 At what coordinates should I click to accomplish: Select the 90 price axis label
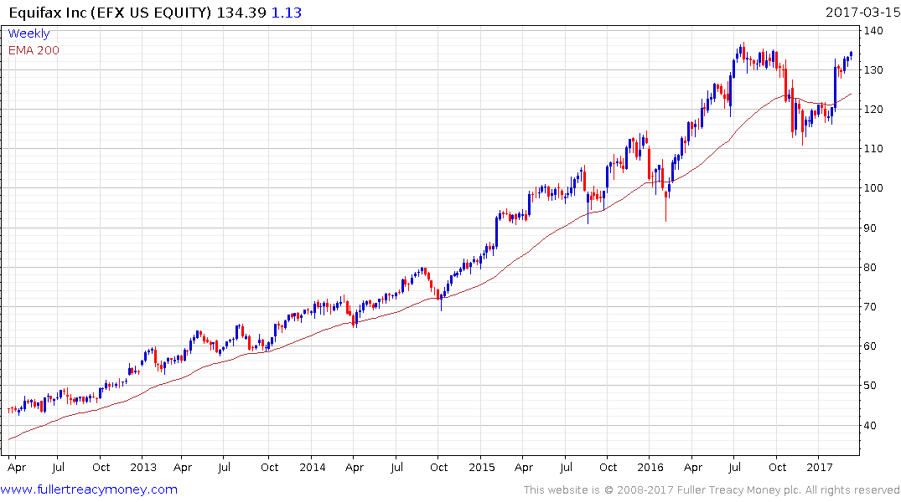point(871,228)
